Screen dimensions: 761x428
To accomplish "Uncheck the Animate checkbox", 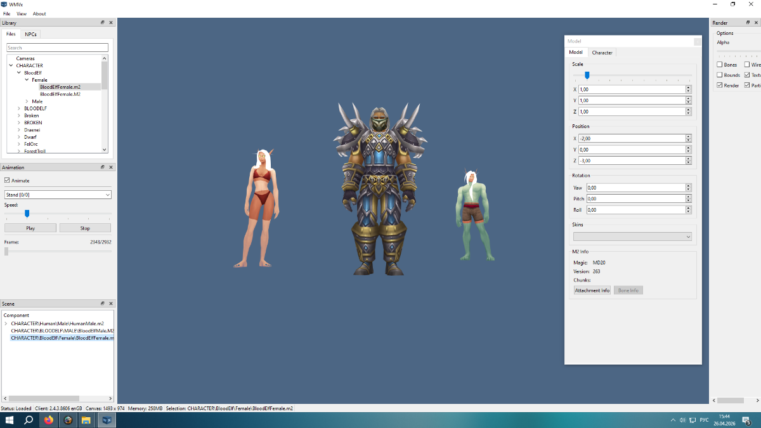I will point(8,181).
